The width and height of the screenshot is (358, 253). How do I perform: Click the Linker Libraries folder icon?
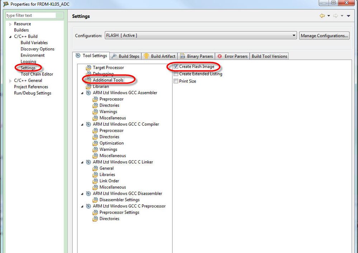(x=95, y=175)
